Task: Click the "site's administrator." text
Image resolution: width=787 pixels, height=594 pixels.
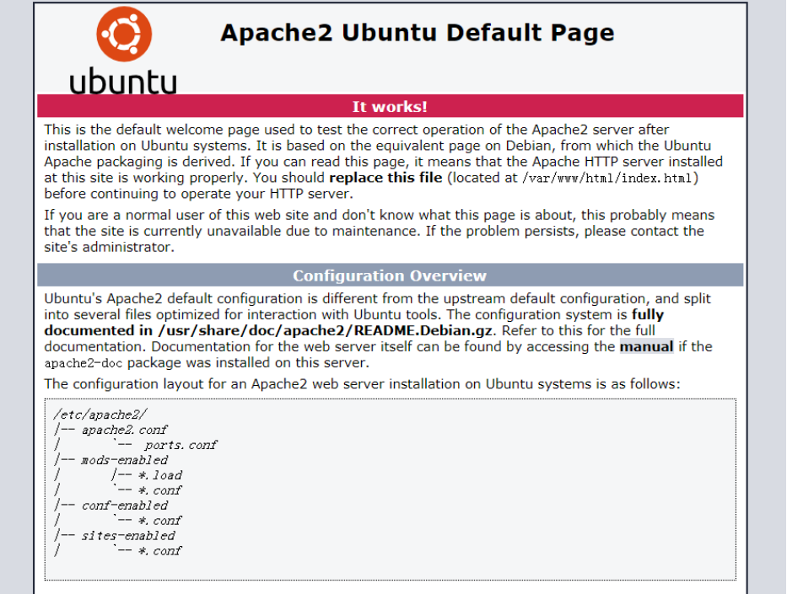Action: click(x=110, y=247)
